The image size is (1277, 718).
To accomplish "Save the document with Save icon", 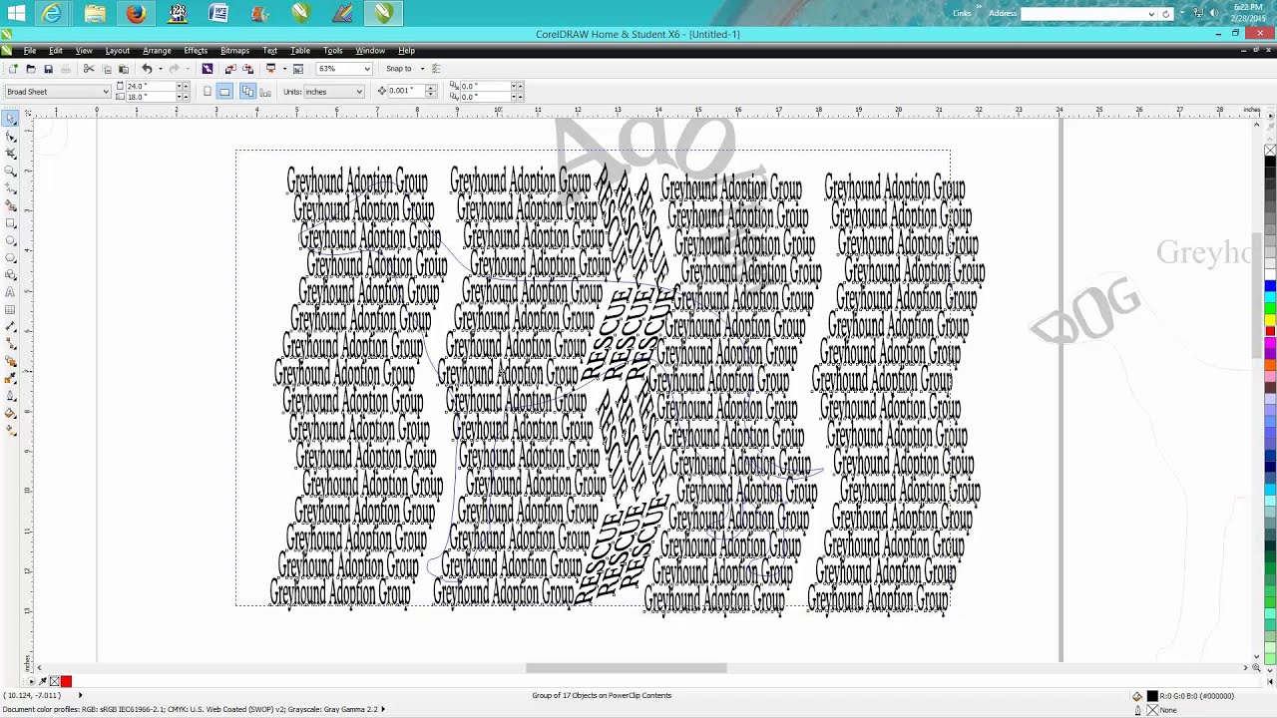I will pyautogui.click(x=48, y=69).
